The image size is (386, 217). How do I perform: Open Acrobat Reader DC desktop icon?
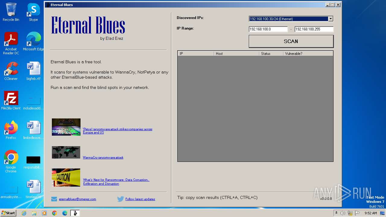tap(11, 43)
